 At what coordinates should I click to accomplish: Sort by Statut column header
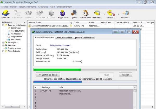coord(94,23)
